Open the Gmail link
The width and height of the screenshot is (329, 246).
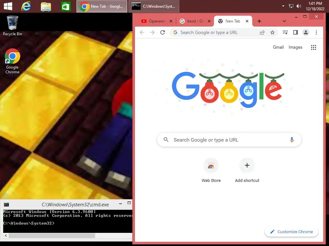point(278,47)
